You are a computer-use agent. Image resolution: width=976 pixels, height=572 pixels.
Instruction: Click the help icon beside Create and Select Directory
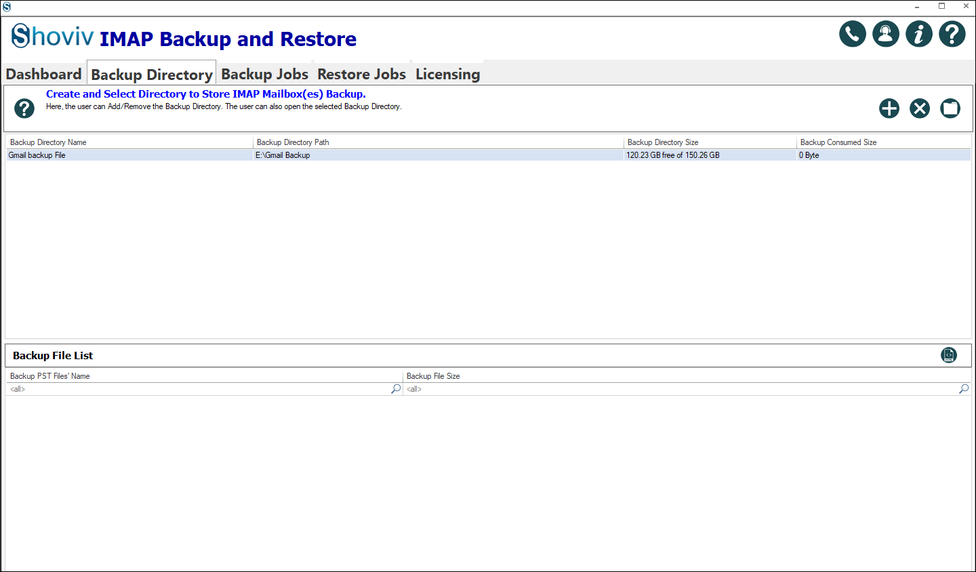pos(24,108)
